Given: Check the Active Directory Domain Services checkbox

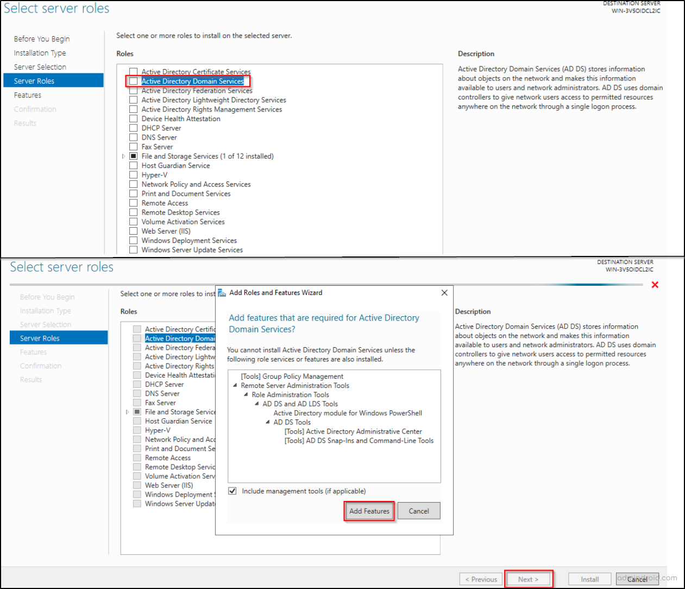Looking at the screenshot, I should pyautogui.click(x=133, y=81).
